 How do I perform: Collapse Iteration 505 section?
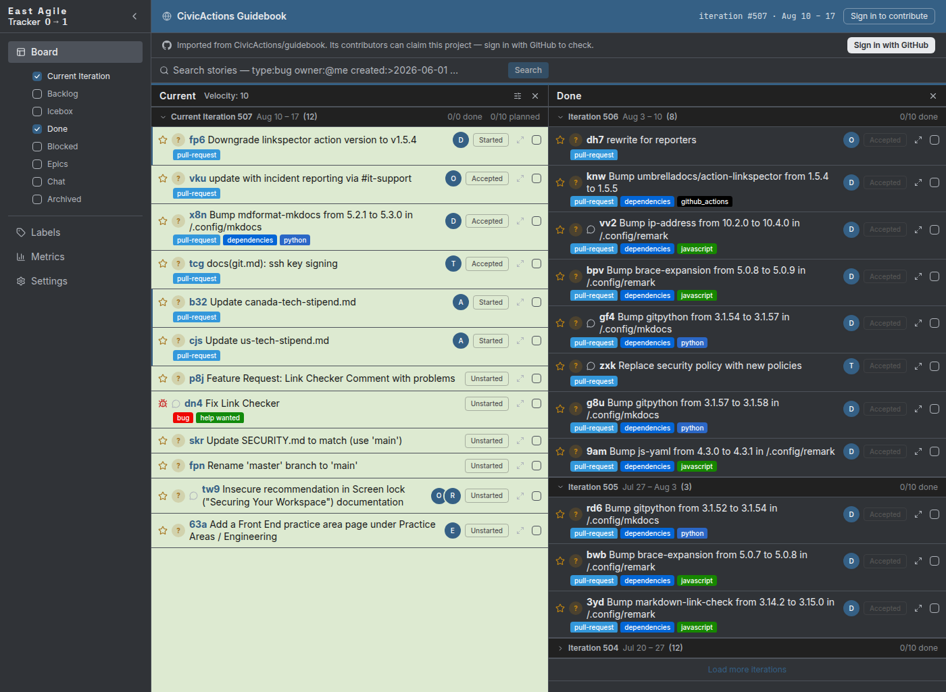tap(560, 487)
